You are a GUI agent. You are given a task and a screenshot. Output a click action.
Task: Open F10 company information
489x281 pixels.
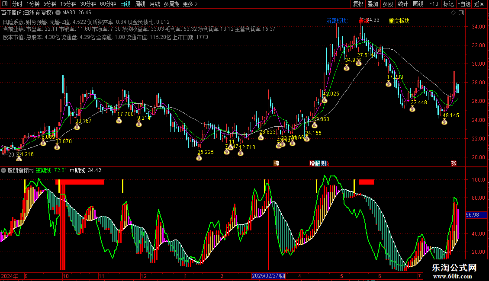click(x=434, y=4)
